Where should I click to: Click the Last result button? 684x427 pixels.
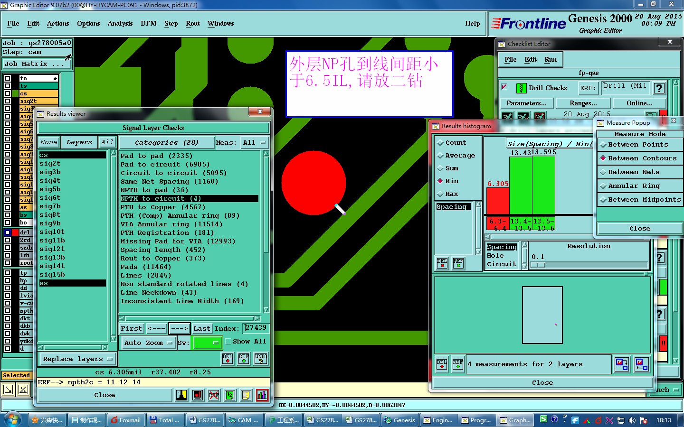201,328
